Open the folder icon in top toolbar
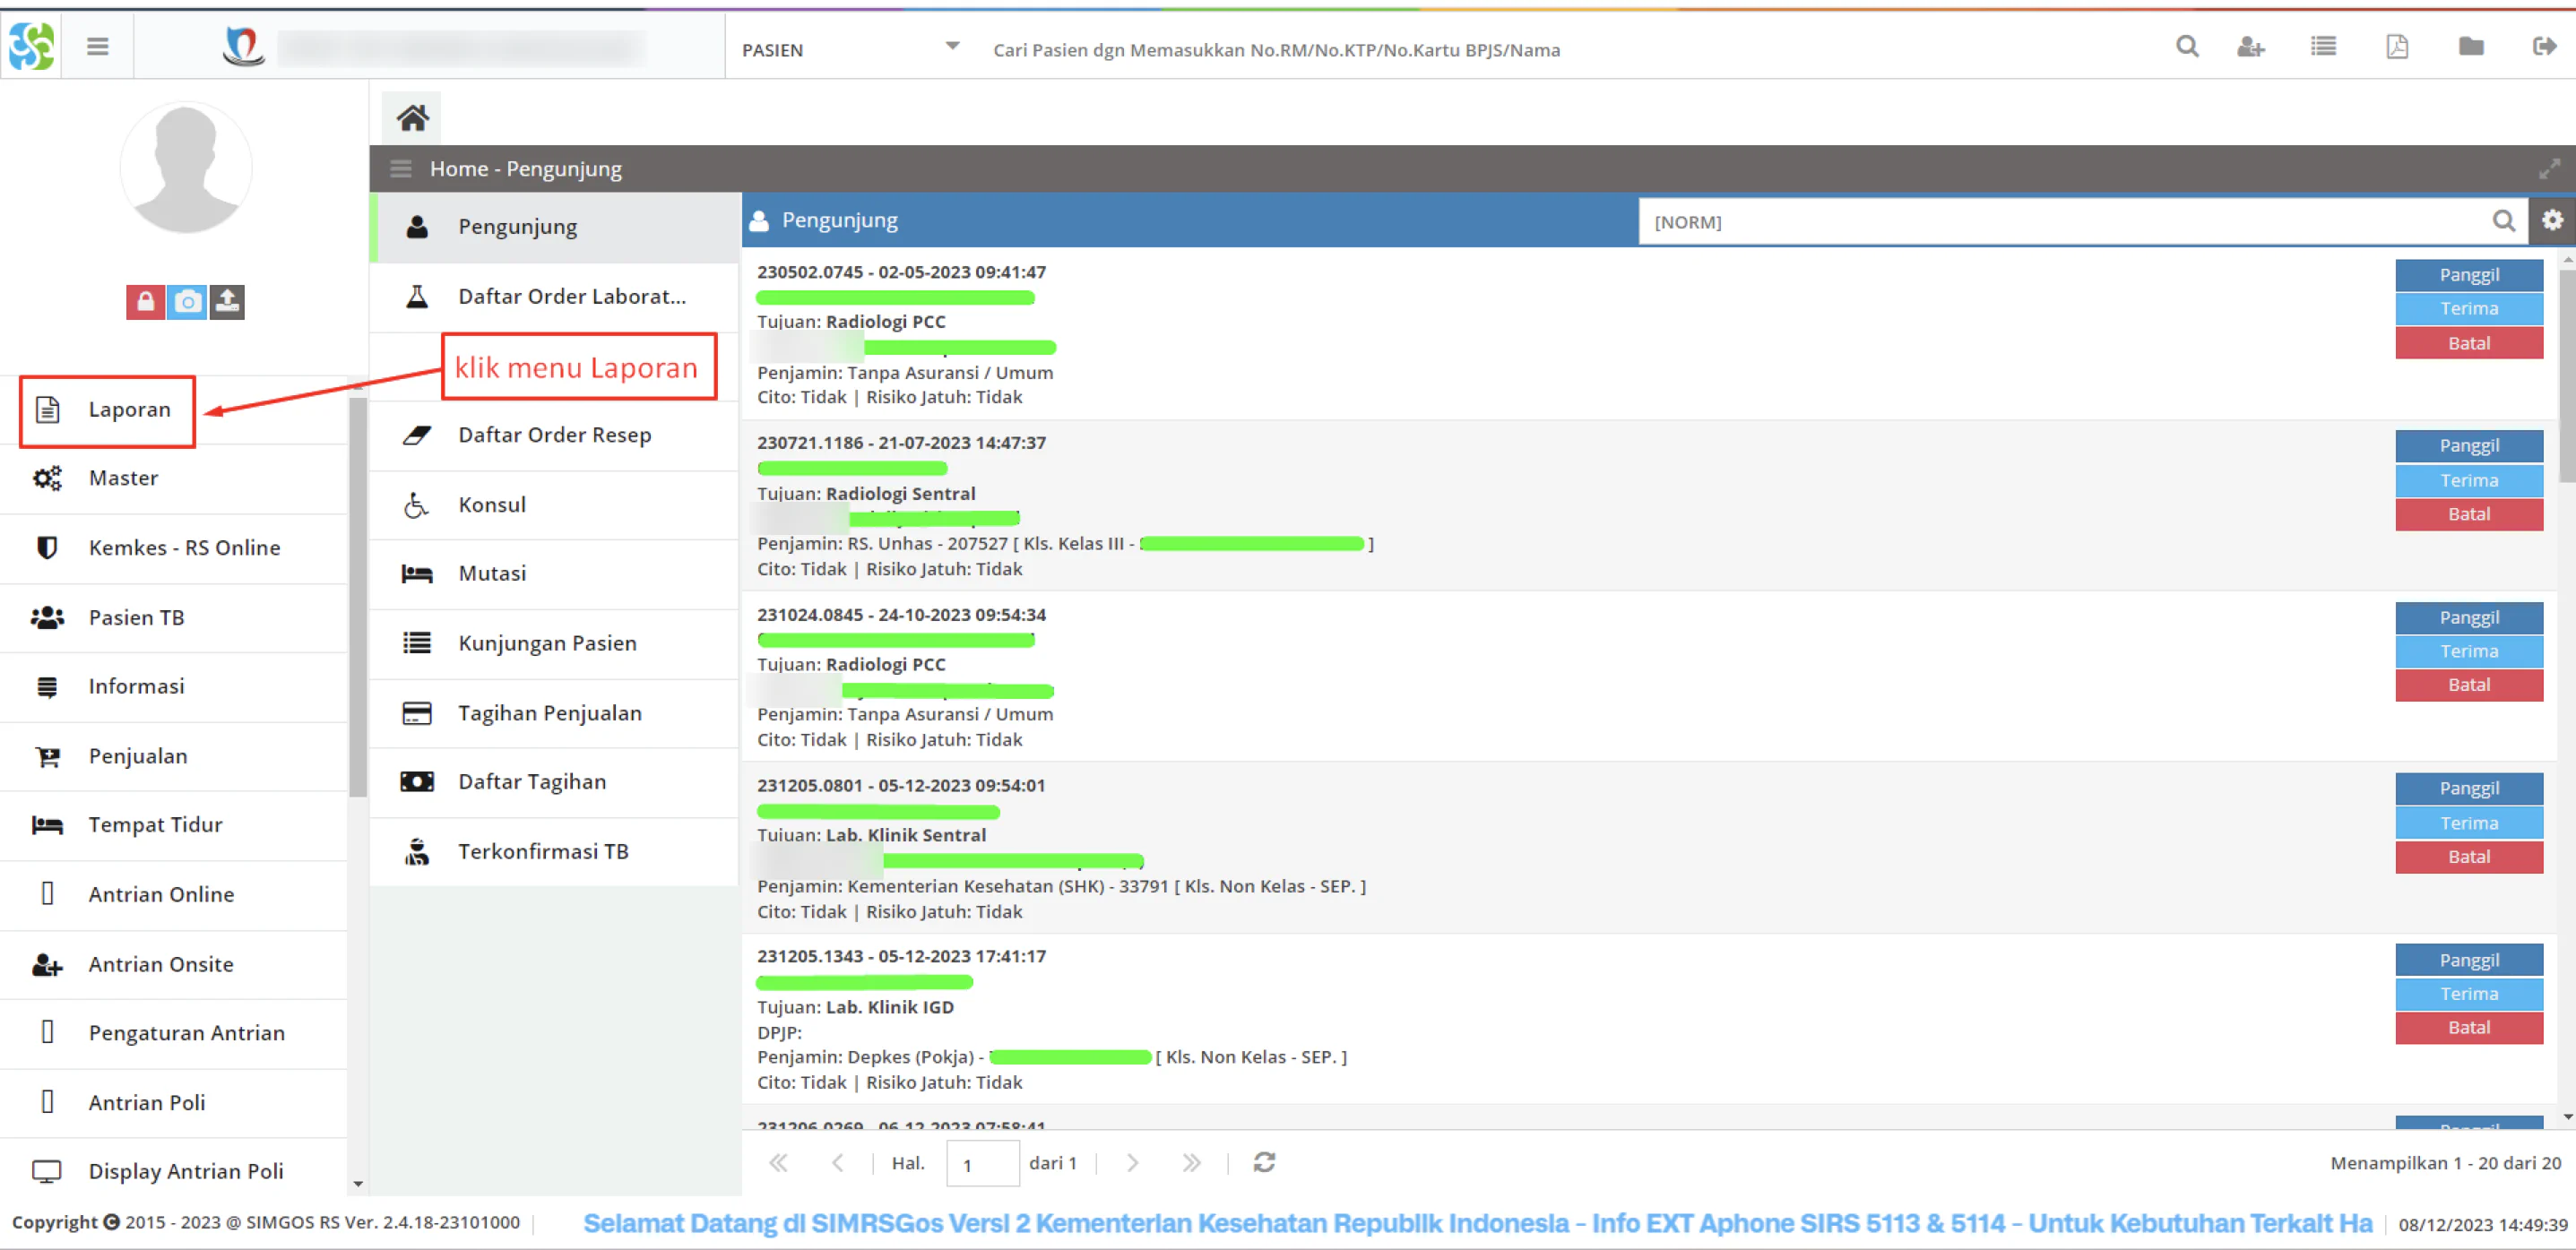The image size is (2576, 1250). point(2471,46)
